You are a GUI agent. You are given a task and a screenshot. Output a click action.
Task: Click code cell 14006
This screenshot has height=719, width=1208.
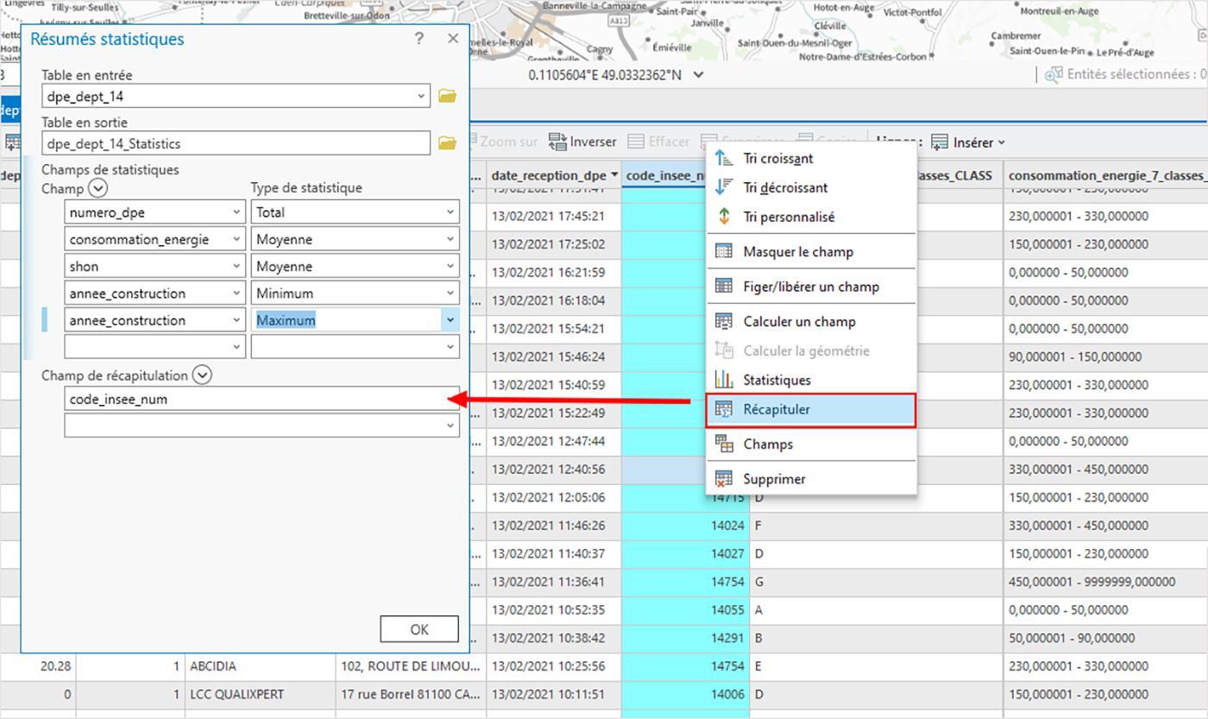pyautogui.click(x=685, y=694)
